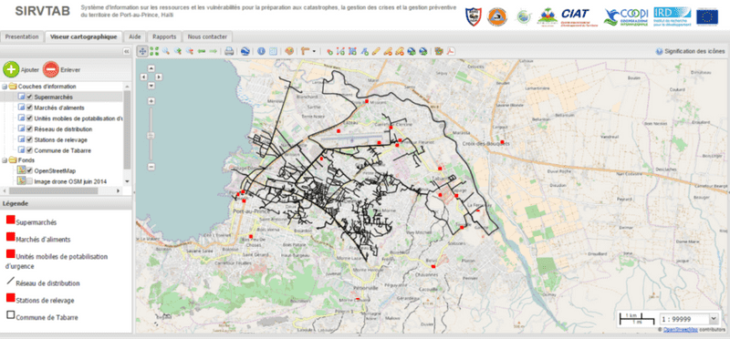Screen dimensions: 730x339
Task: Pan the map down with arrow
Action: point(151,85)
